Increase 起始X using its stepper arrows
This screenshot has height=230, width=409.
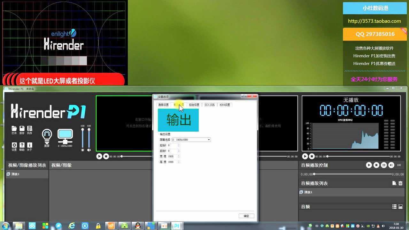point(179,145)
